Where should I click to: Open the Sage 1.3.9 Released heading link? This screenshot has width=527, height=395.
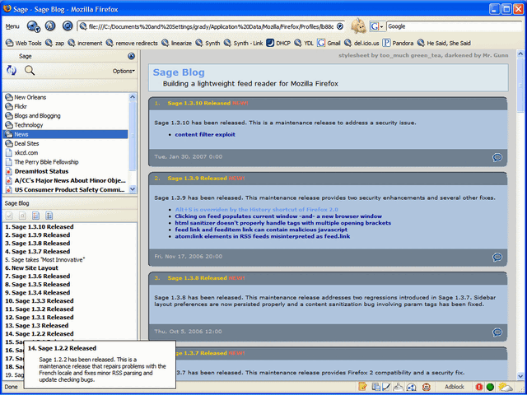tap(198, 179)
